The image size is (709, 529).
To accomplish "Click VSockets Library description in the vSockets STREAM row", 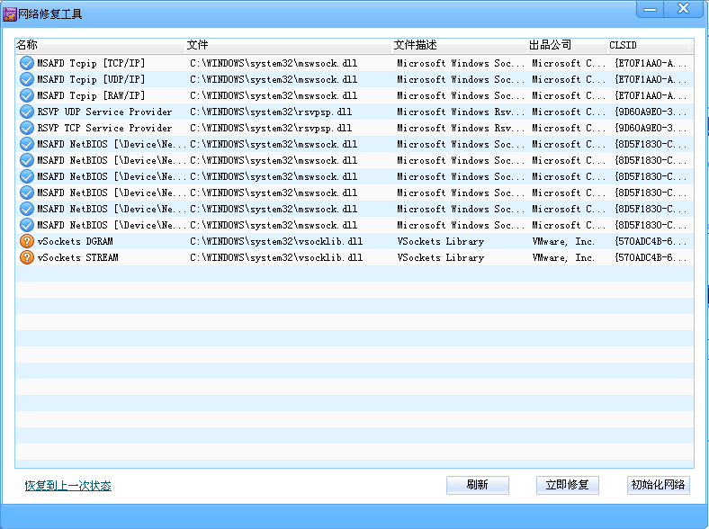I will [x=440, y=257].
